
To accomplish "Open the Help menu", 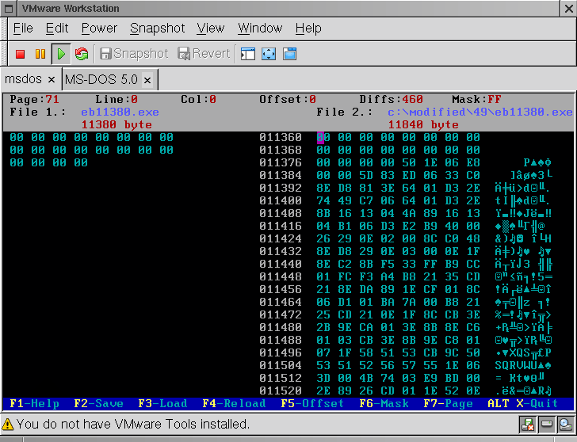I will pos(308,29).
